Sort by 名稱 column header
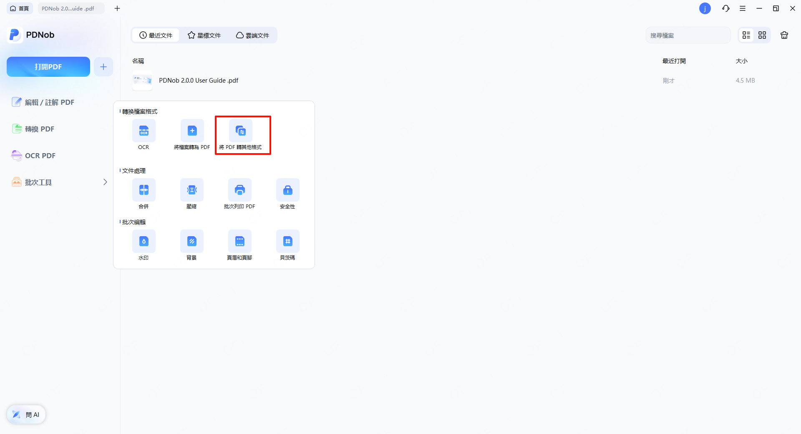The height and width of the screenshot is (434, 801). pos(138,61)
